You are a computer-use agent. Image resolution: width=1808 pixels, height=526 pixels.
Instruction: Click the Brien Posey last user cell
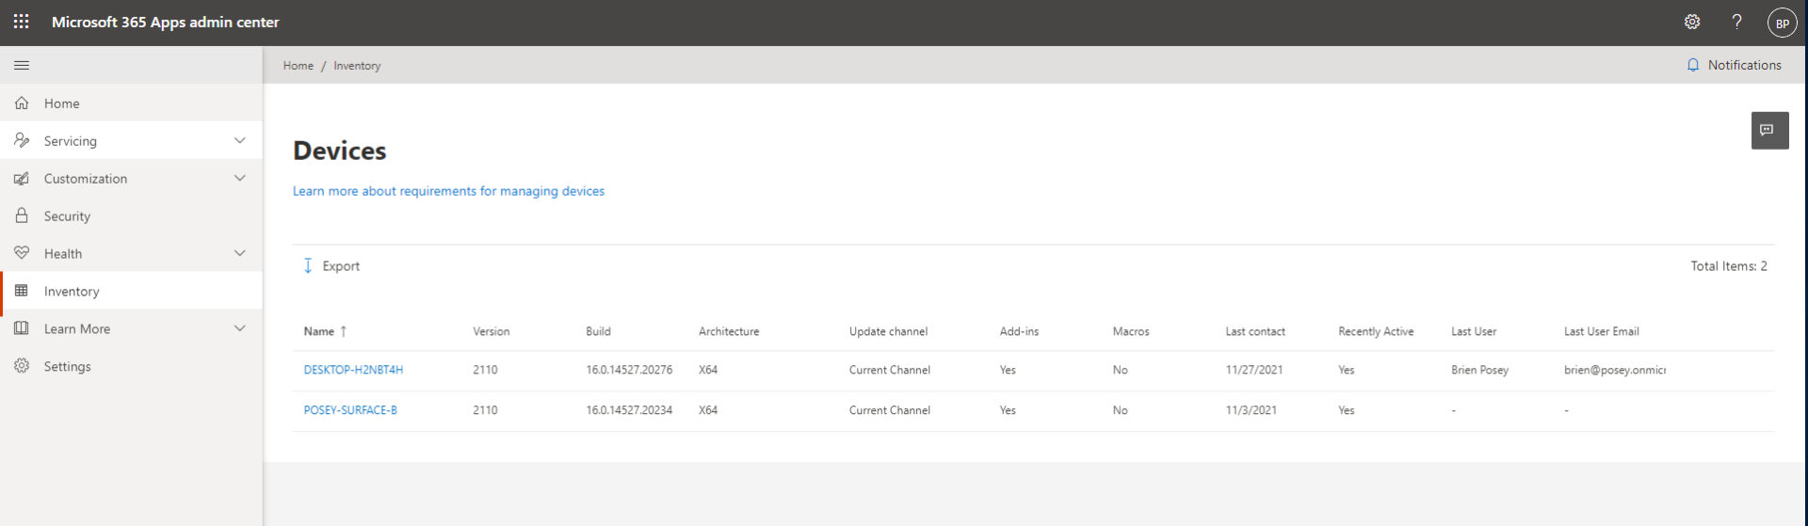pos(1480,370)
